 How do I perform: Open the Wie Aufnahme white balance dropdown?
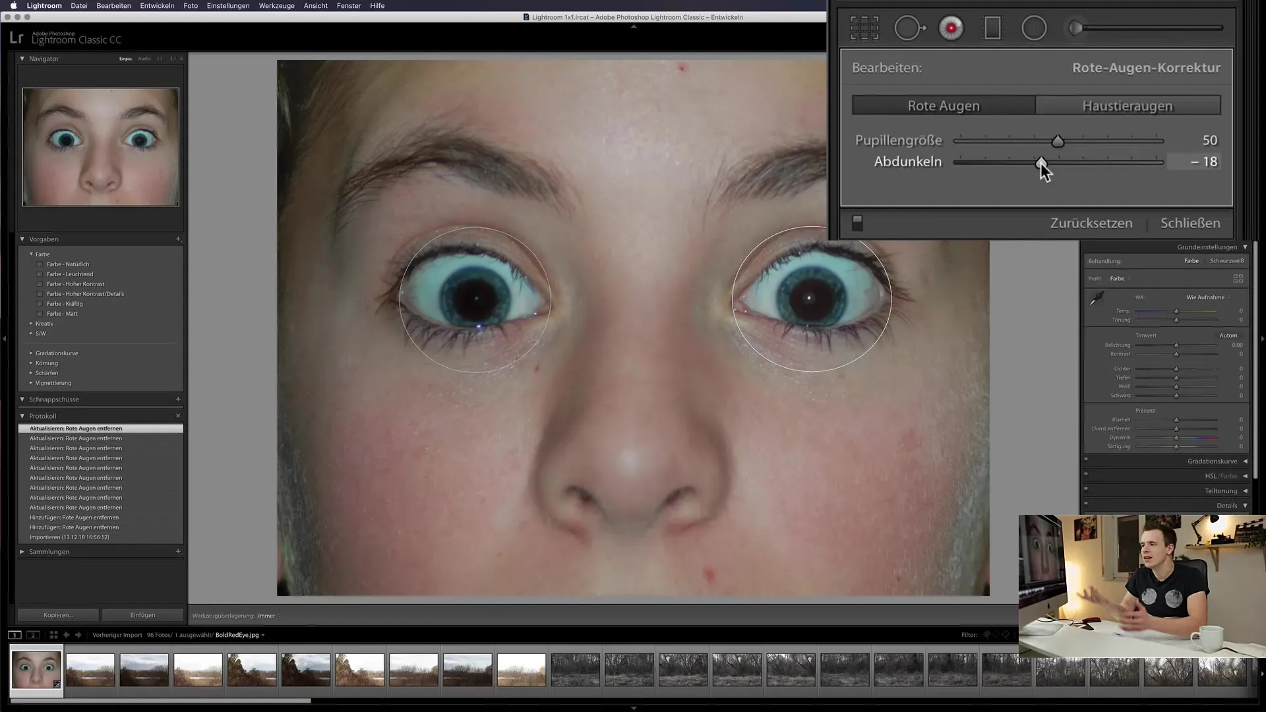tap(1208, 297)
